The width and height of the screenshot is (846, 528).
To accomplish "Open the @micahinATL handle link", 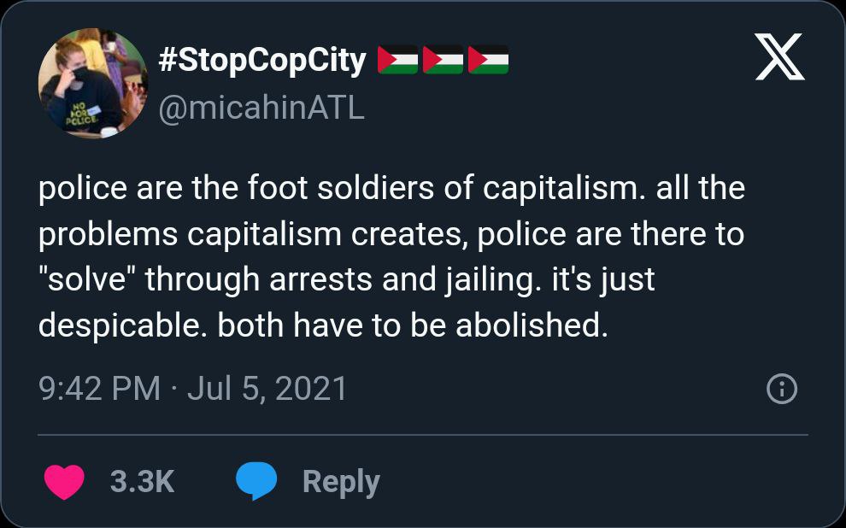I will 261,108.
